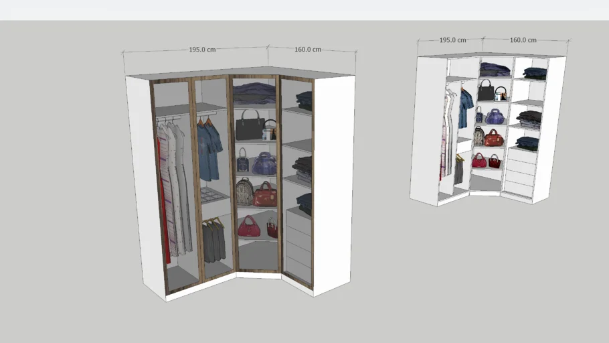Select the drawer stack in the small wardrobe
The width and height of the screenshot is (609, 343).
(520, 173)
